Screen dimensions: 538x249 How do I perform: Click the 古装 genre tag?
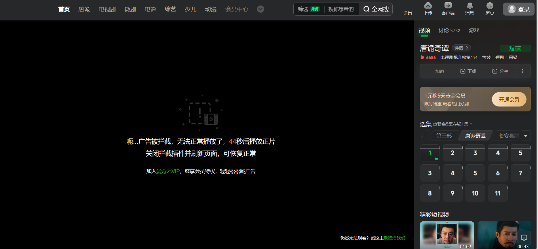(486, 58)
